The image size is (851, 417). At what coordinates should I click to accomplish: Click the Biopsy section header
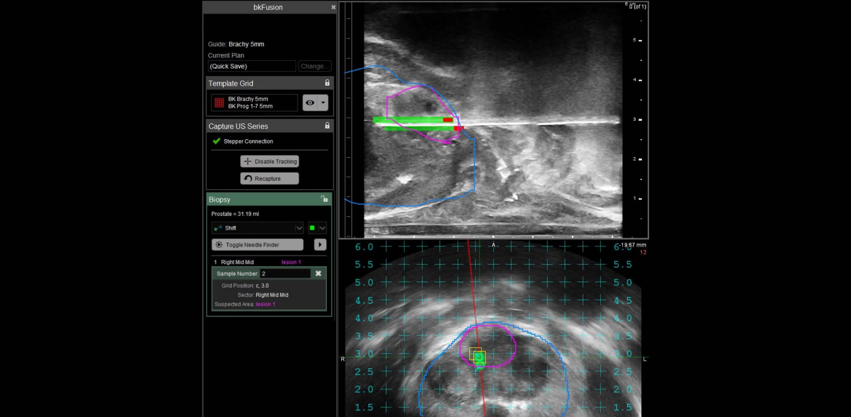coord(269,199)
